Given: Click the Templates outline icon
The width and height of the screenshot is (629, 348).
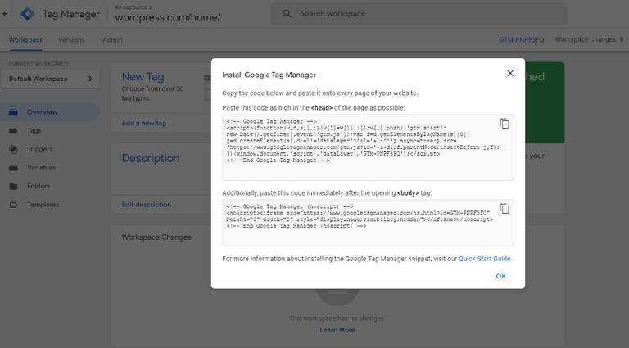Looking at the screenshot, I should [x=13, y=205].
